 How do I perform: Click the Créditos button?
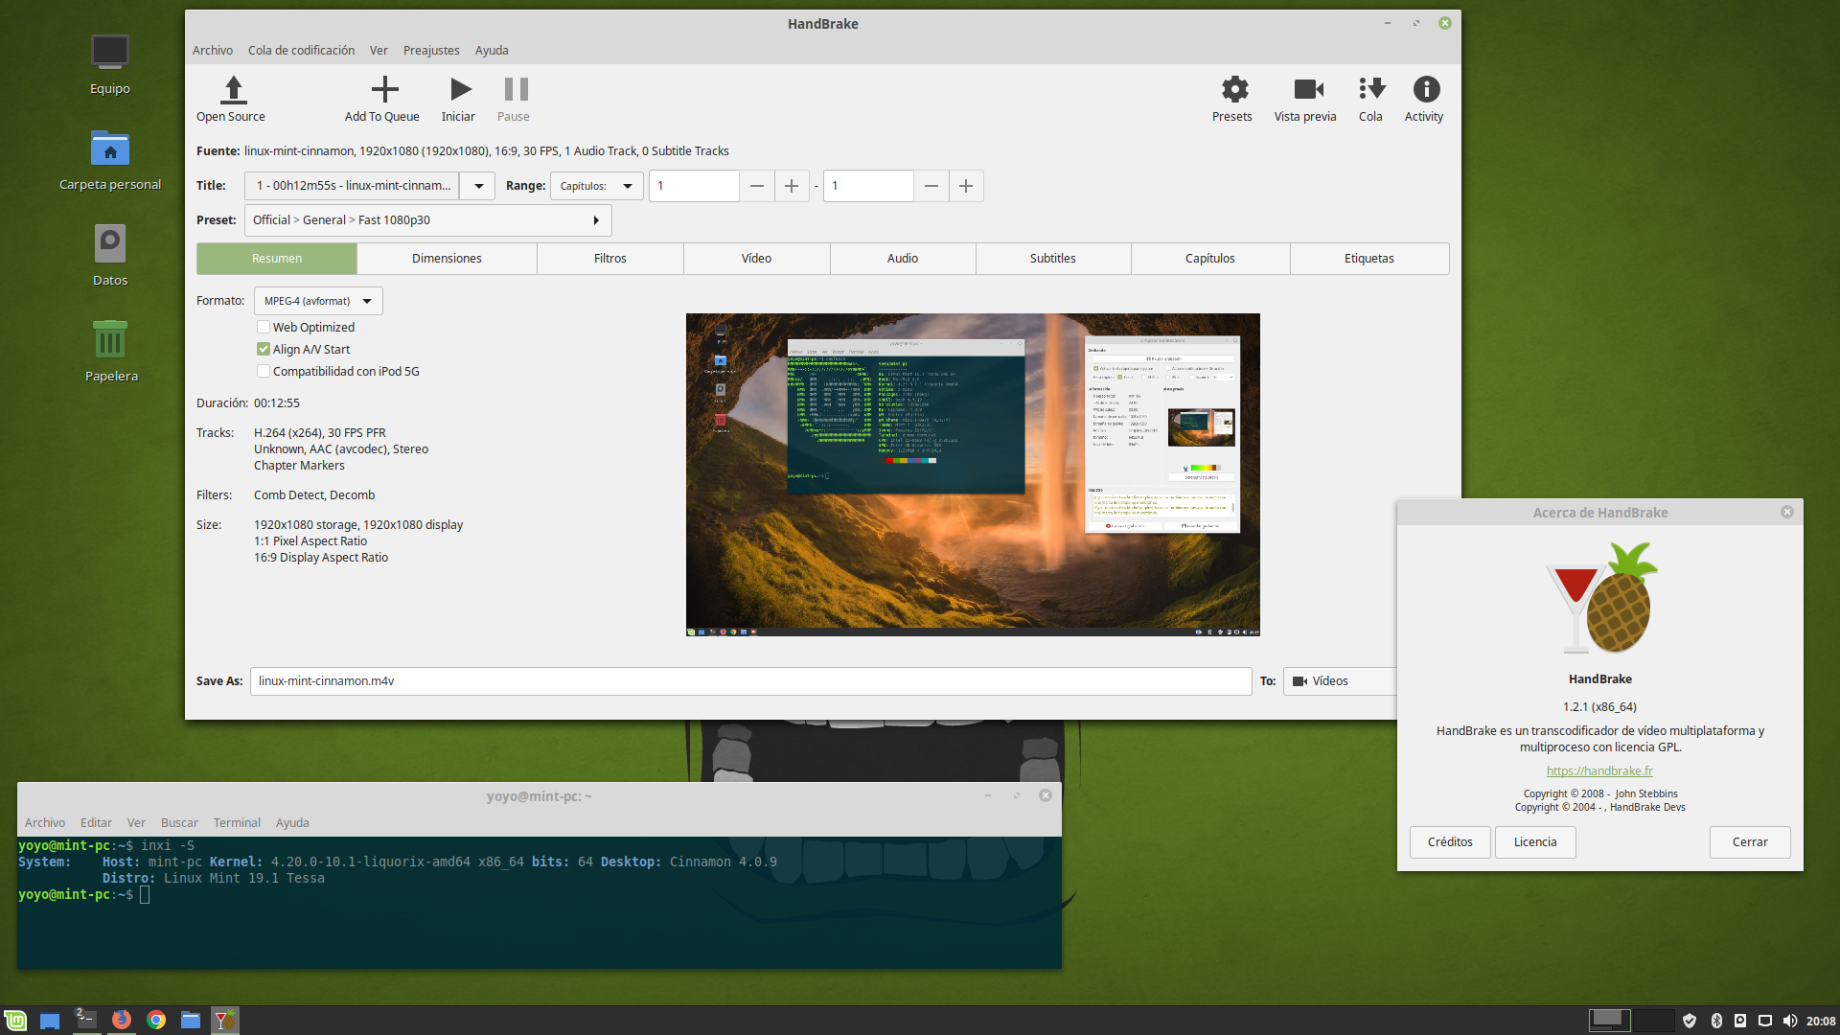click(1449, 842)
